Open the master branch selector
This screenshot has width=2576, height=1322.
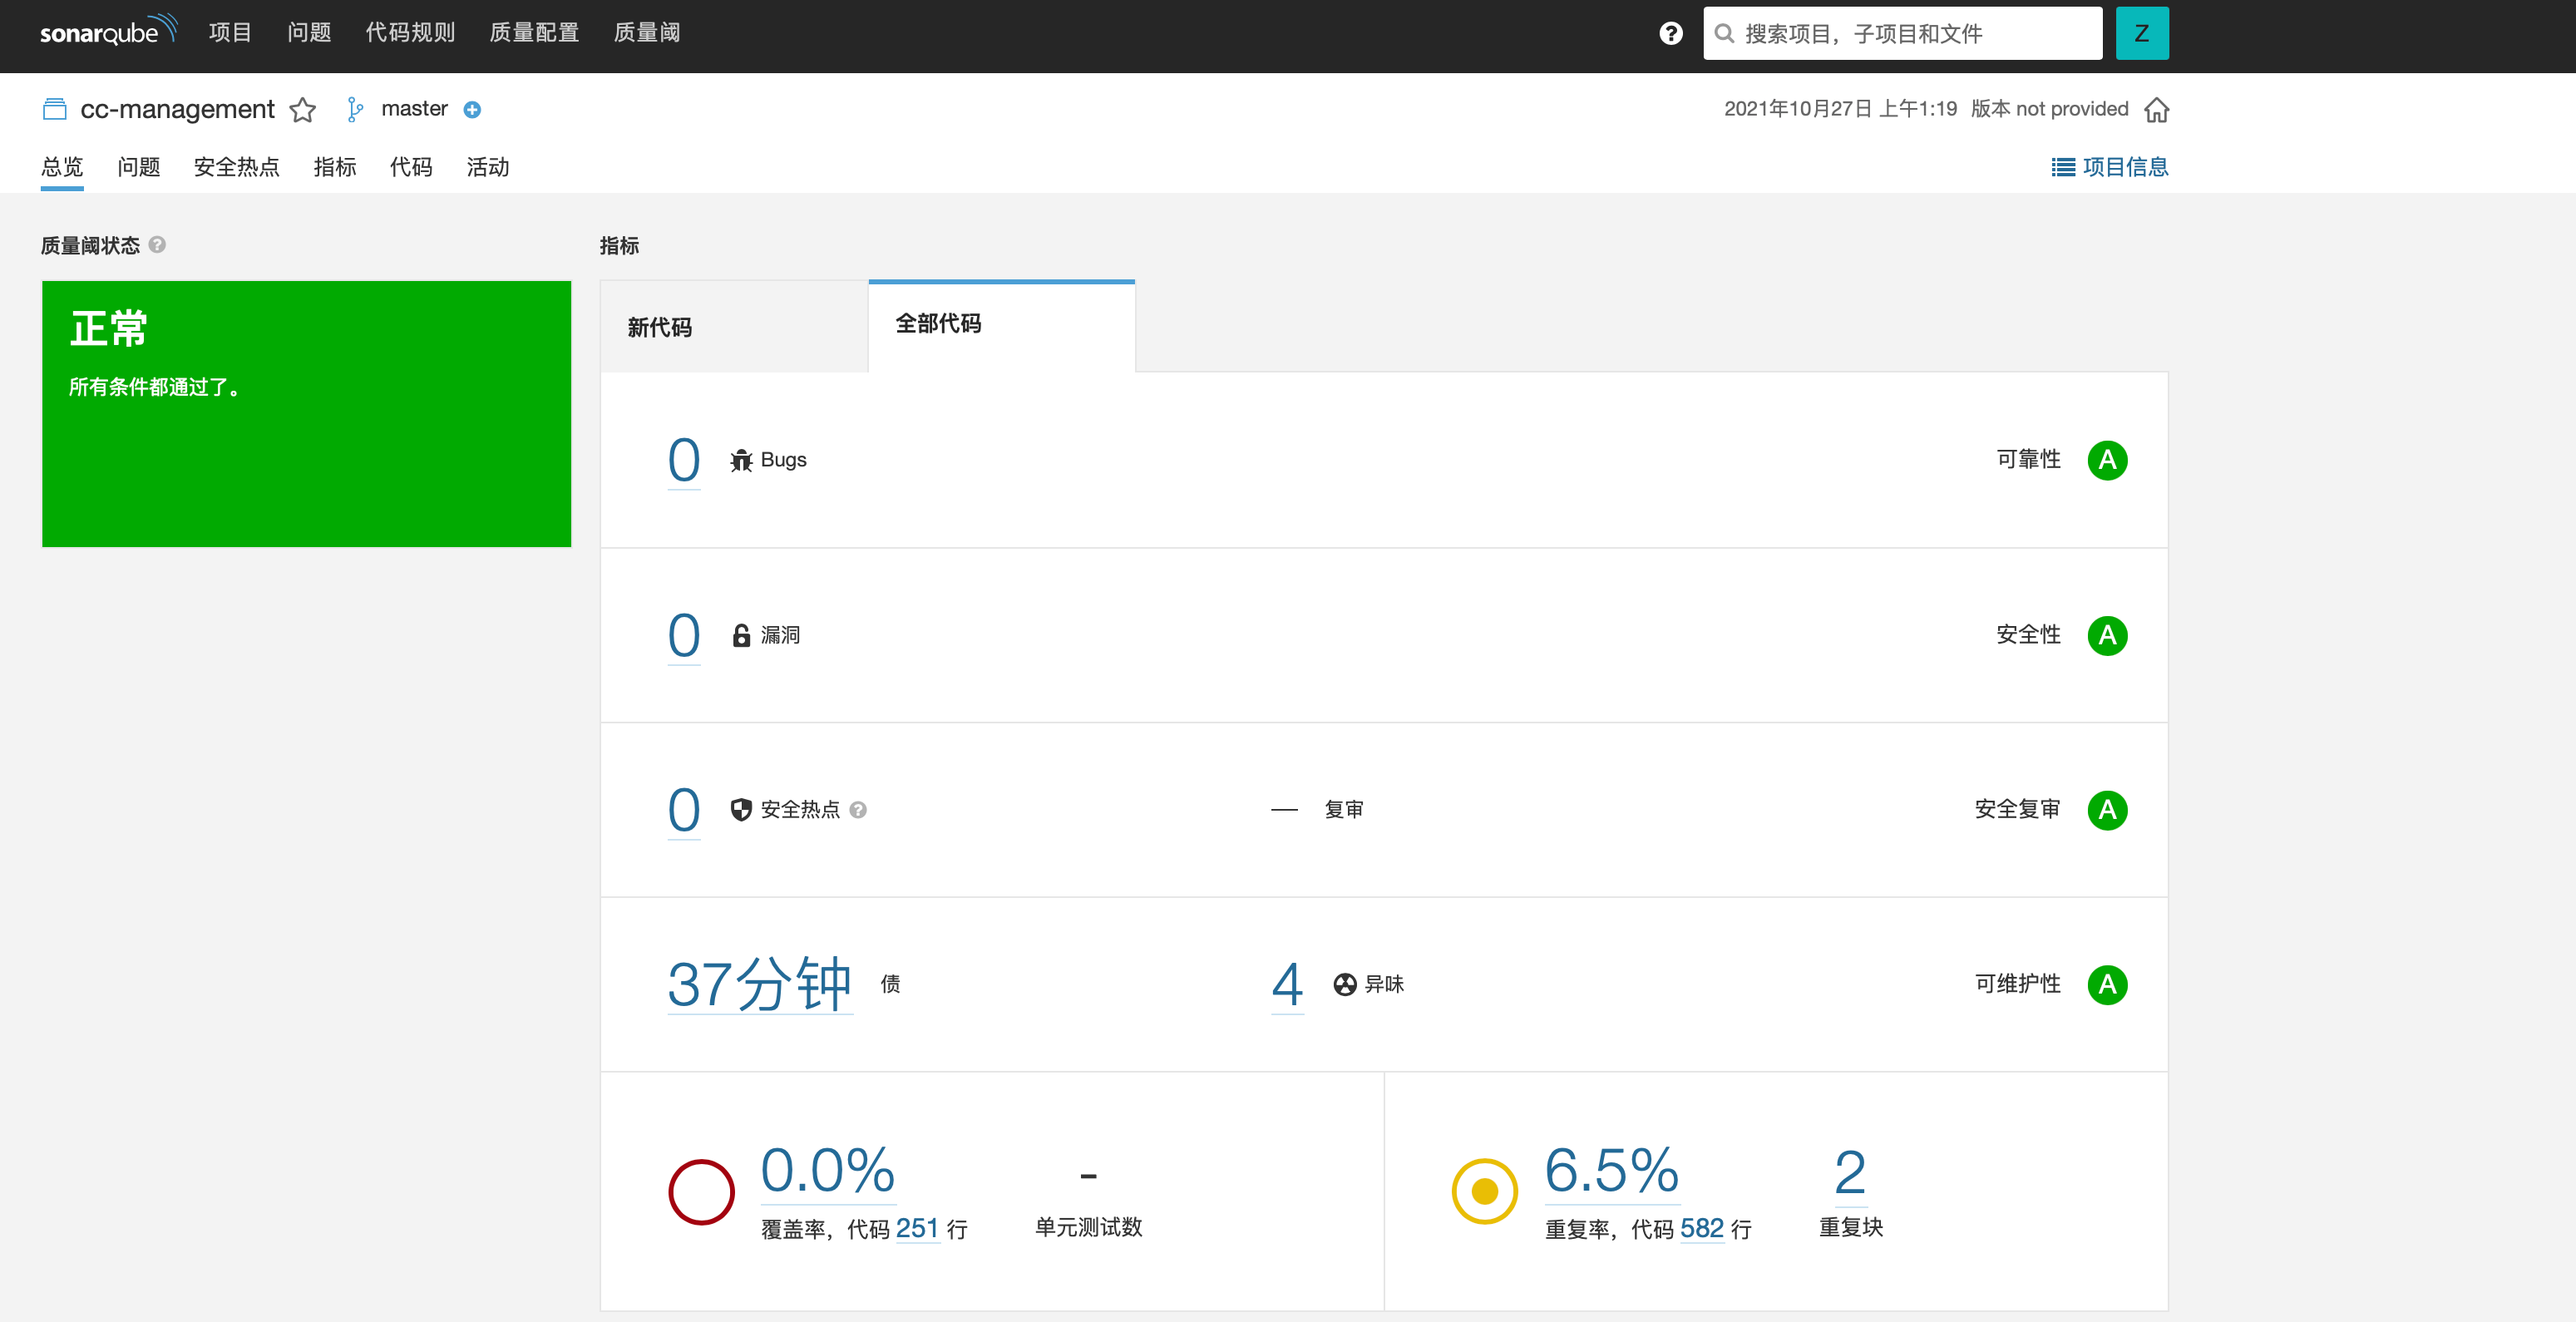point(414,109)
